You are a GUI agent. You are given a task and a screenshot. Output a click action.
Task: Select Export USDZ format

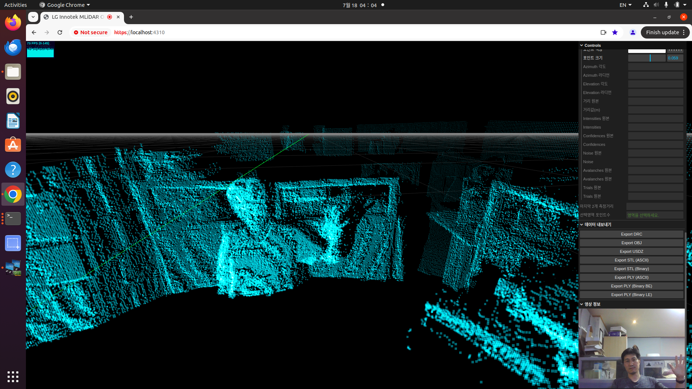[632, 251]
